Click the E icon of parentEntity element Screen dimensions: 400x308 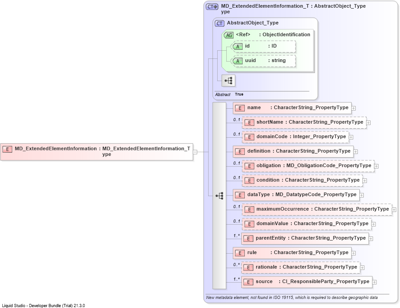248,239
